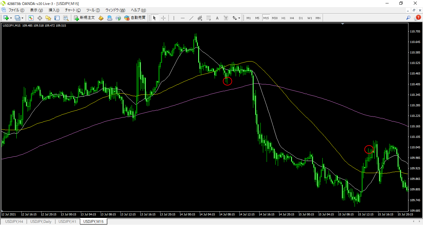Expand the profiles dropdown arrow
423x225 pixels.
pos(22,18)
